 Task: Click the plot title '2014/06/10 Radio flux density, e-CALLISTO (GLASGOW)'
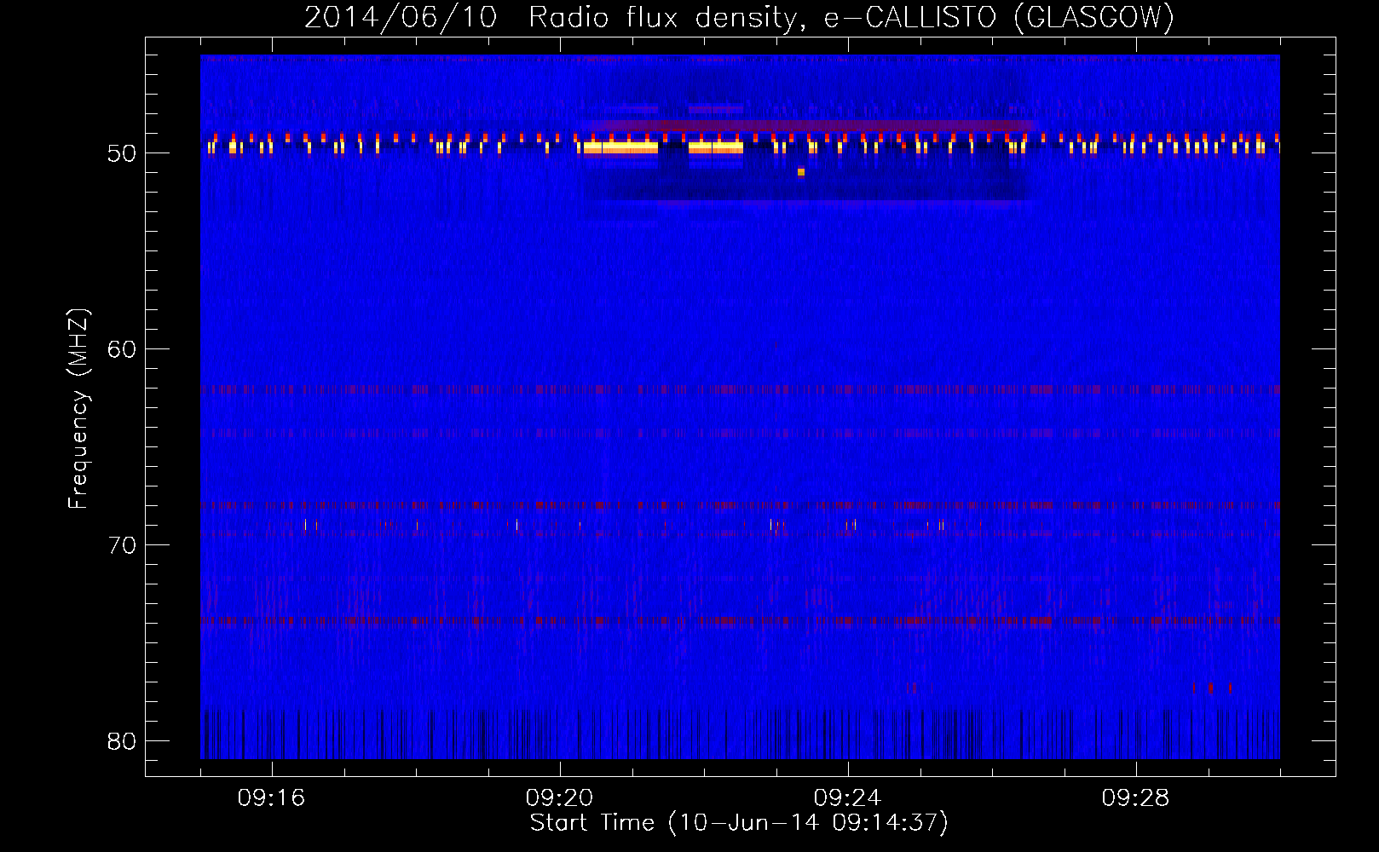tap(739, 17)
